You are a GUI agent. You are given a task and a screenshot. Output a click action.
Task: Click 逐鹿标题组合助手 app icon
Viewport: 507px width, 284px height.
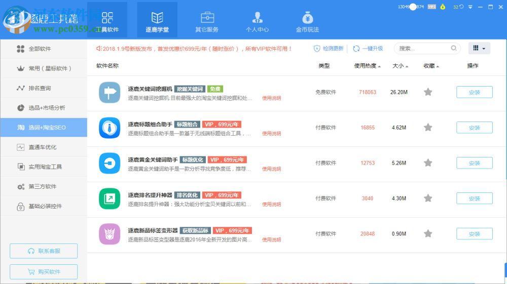[110, 128]
